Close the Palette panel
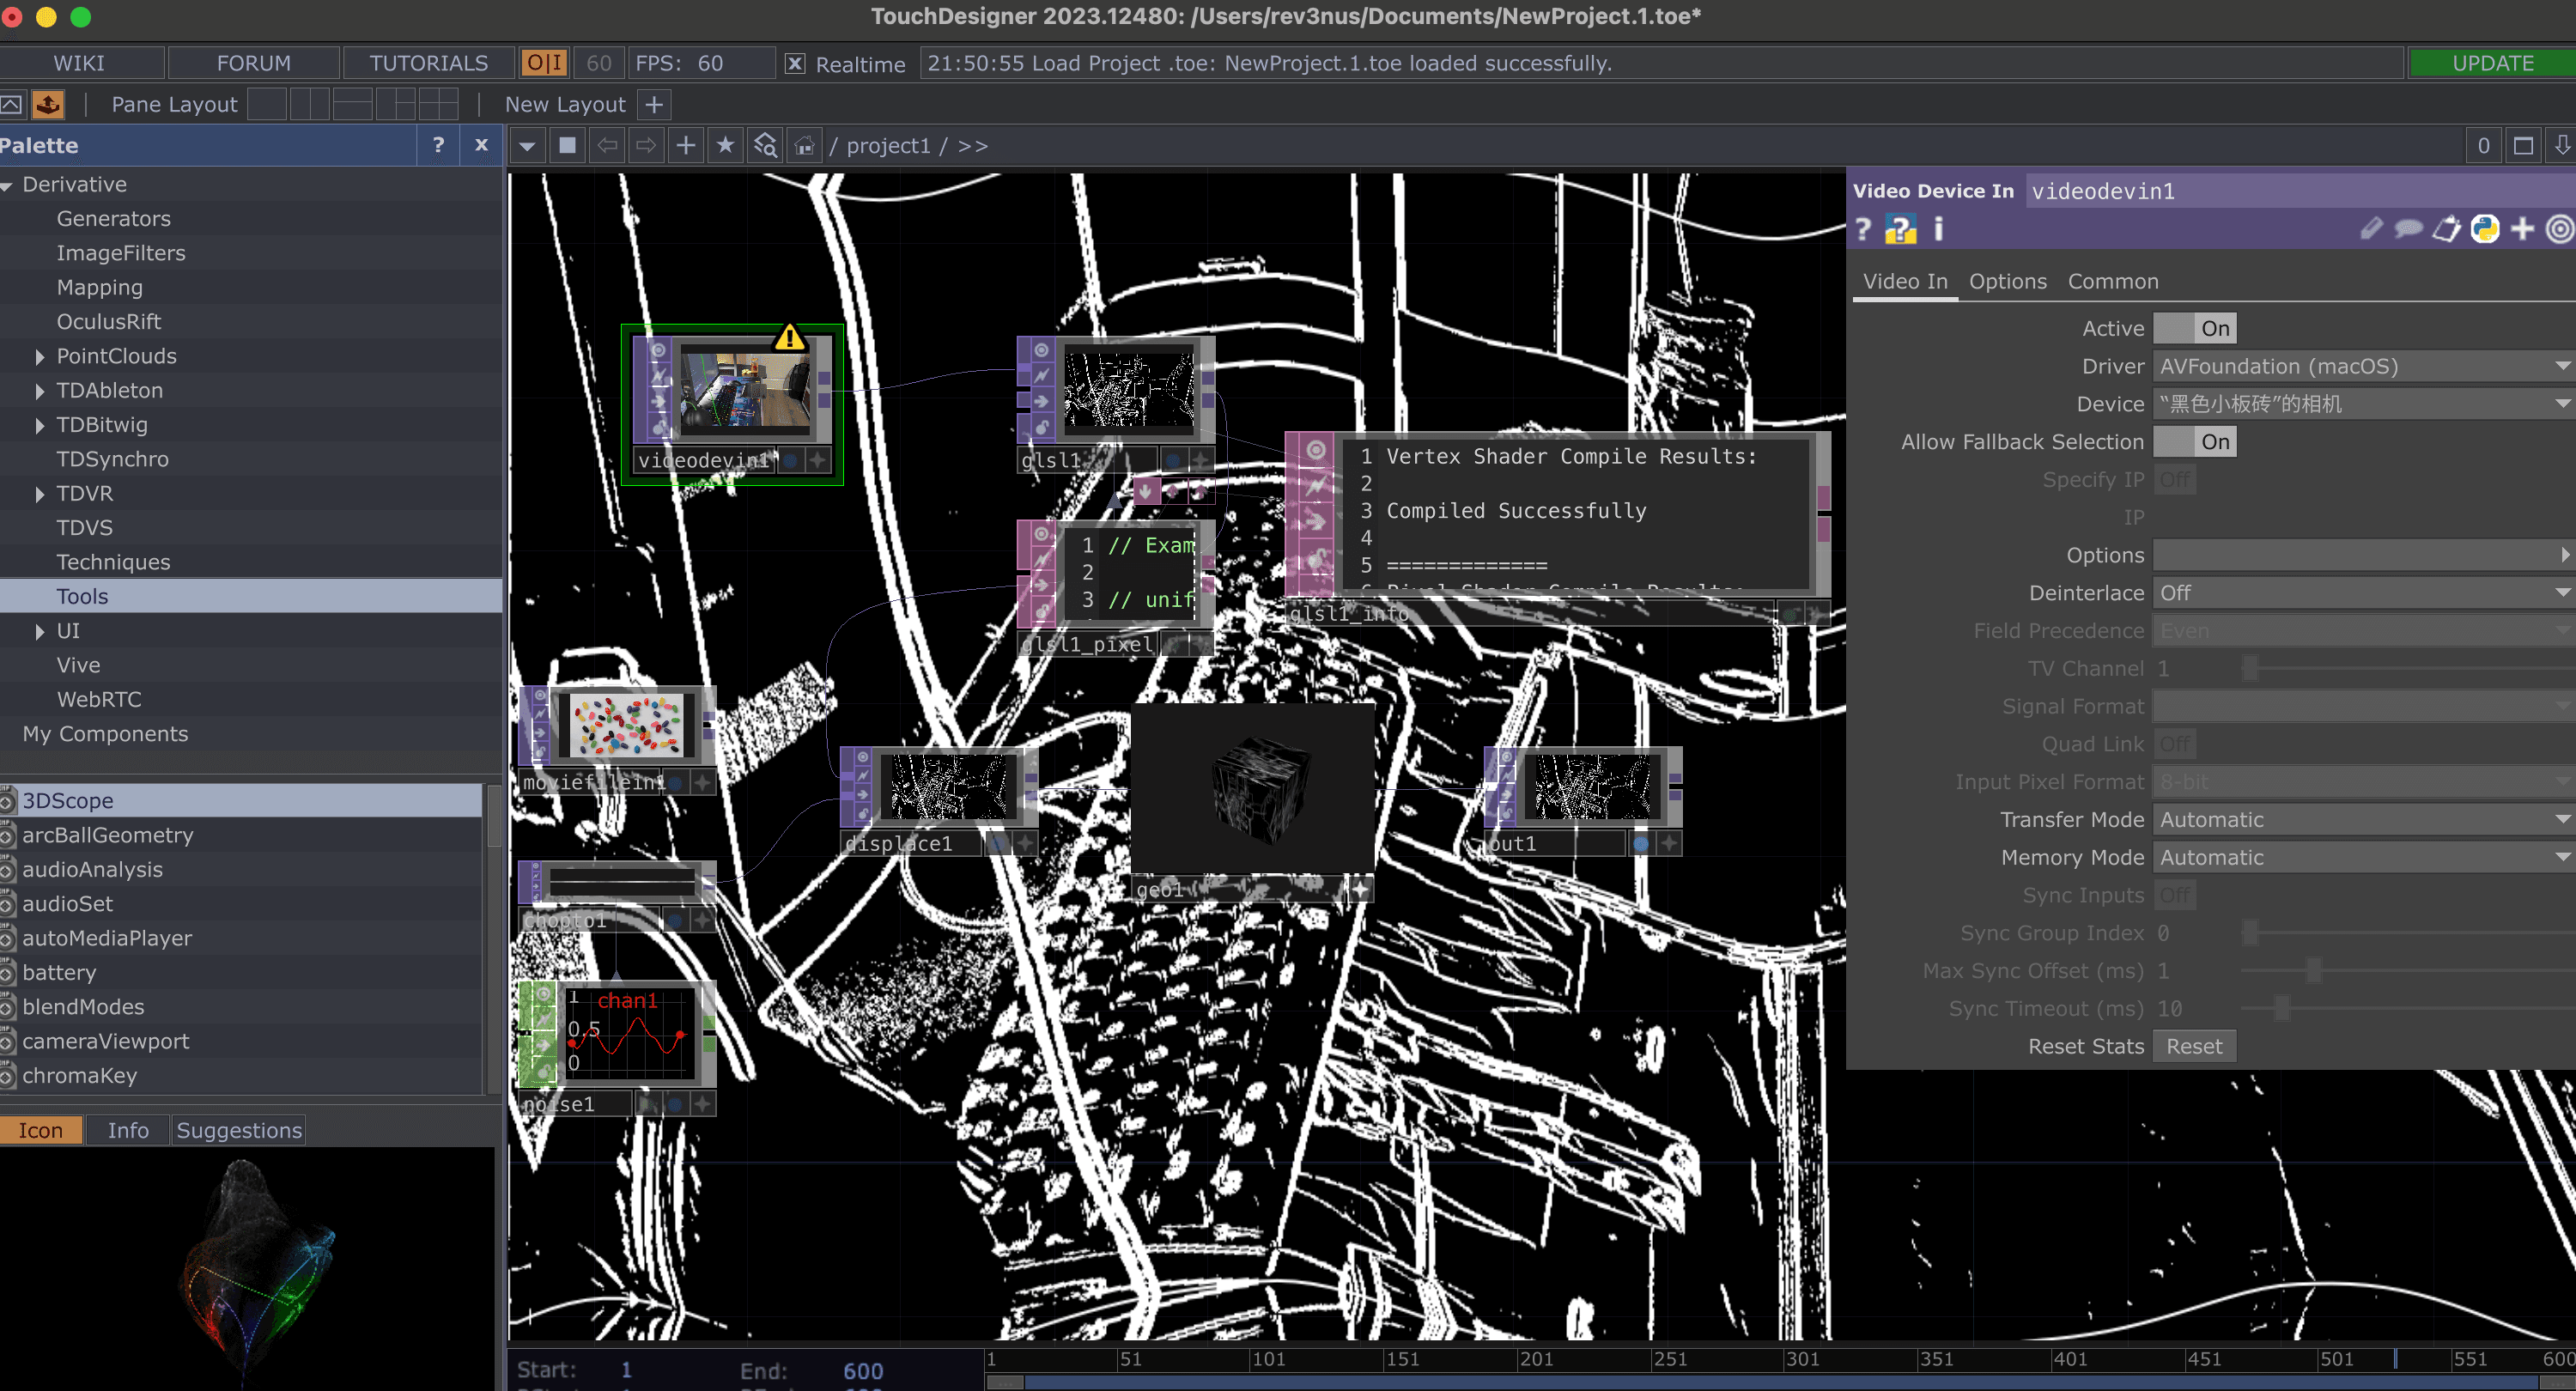 481,145
